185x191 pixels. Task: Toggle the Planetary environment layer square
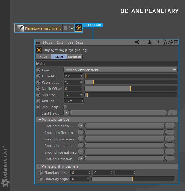pyautogui.click(x=65, y=28)
